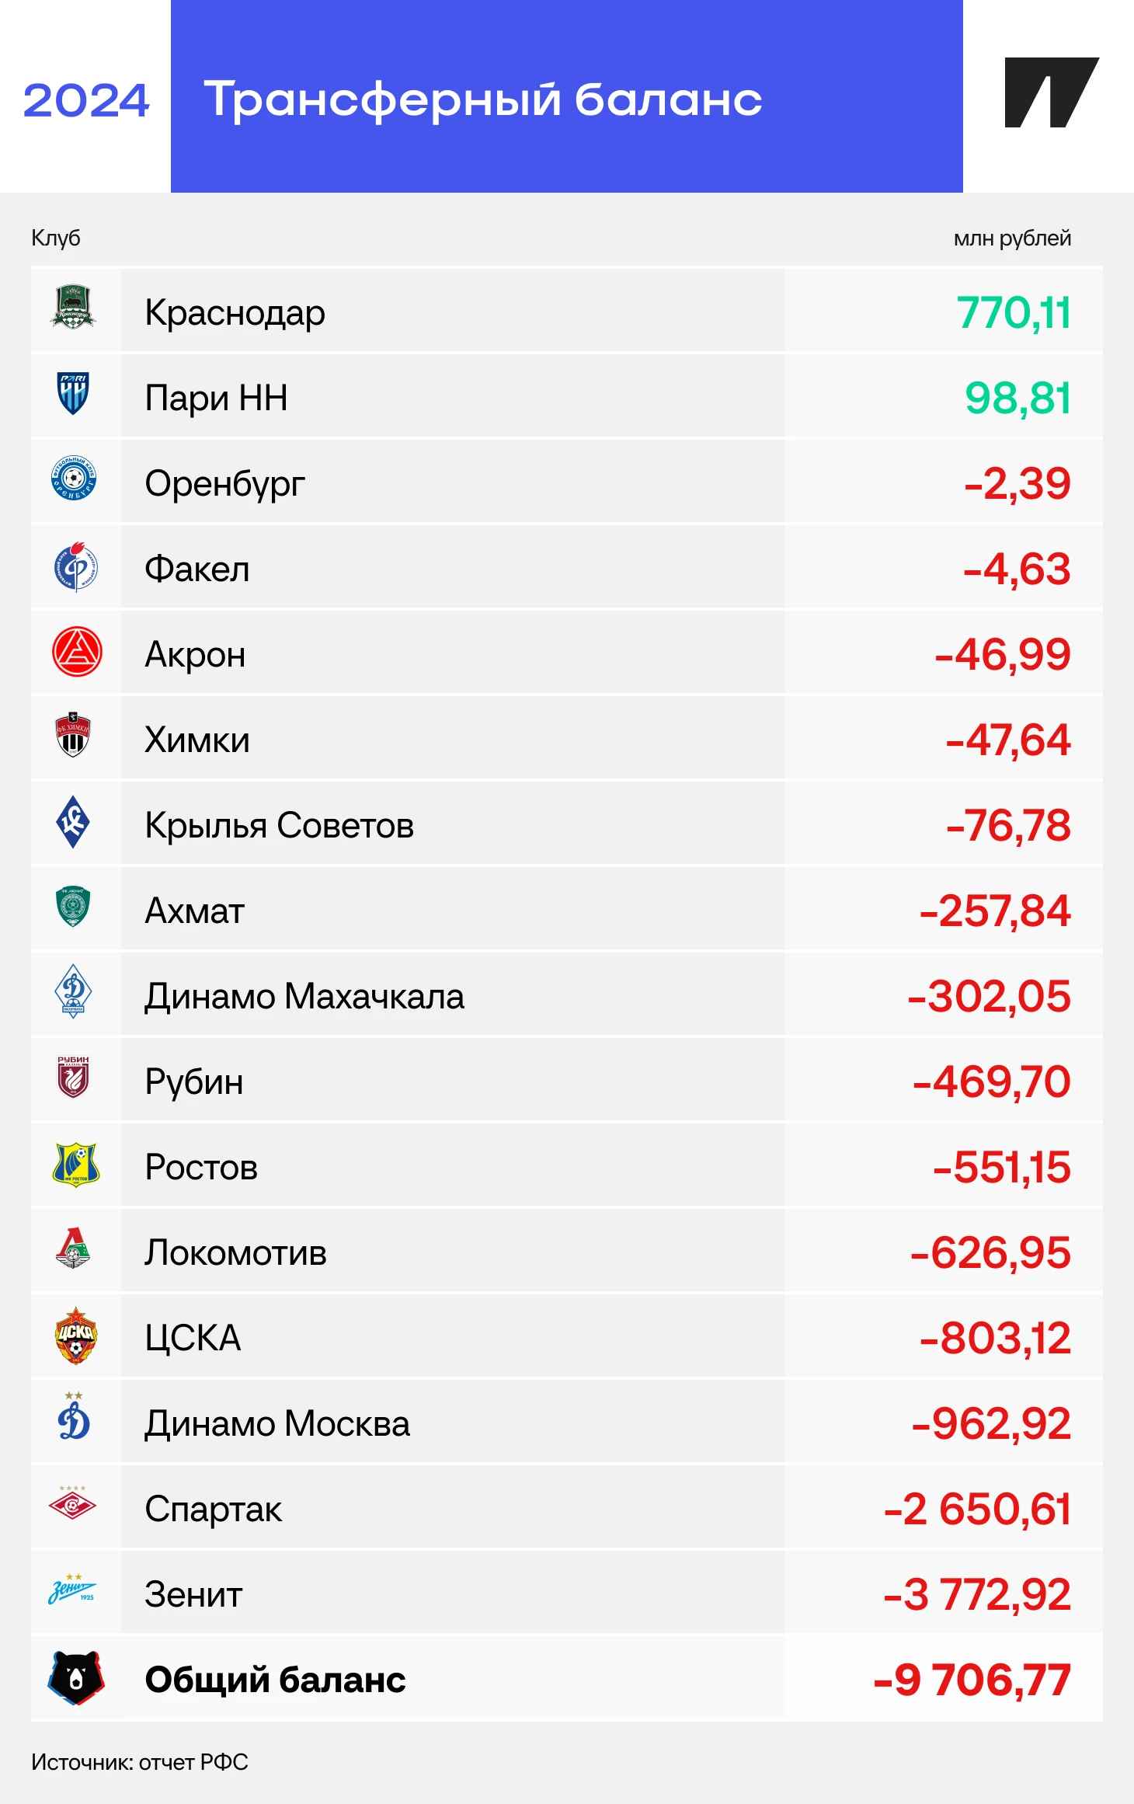This screenshot has width=1134, height=1804.
Task: Click the Orenburg round blue emblem
Action: coord(73,478)
